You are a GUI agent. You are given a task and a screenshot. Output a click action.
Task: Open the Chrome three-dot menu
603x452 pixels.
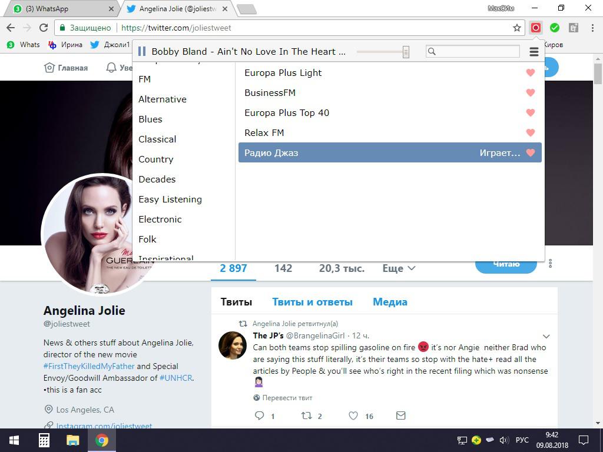[592, 28]
